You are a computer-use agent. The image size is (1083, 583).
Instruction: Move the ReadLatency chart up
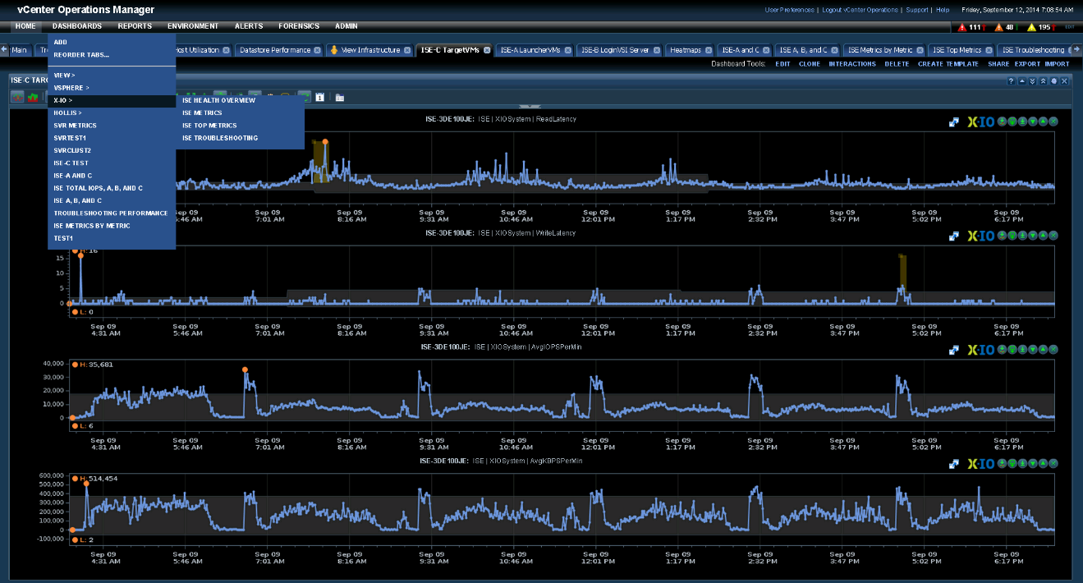pos(1043,122)
